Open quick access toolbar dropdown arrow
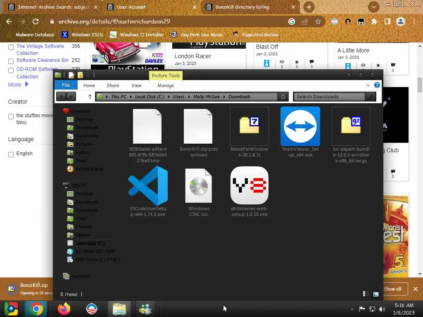The height and width of the screenshot is (317, 423). click(x=88, y=76)
